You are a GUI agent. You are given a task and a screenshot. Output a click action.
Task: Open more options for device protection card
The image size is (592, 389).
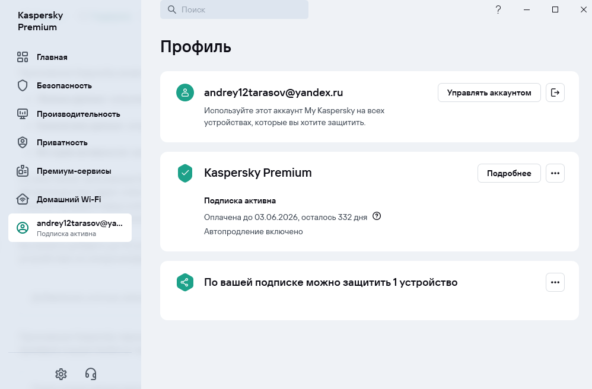pos(555,282)
